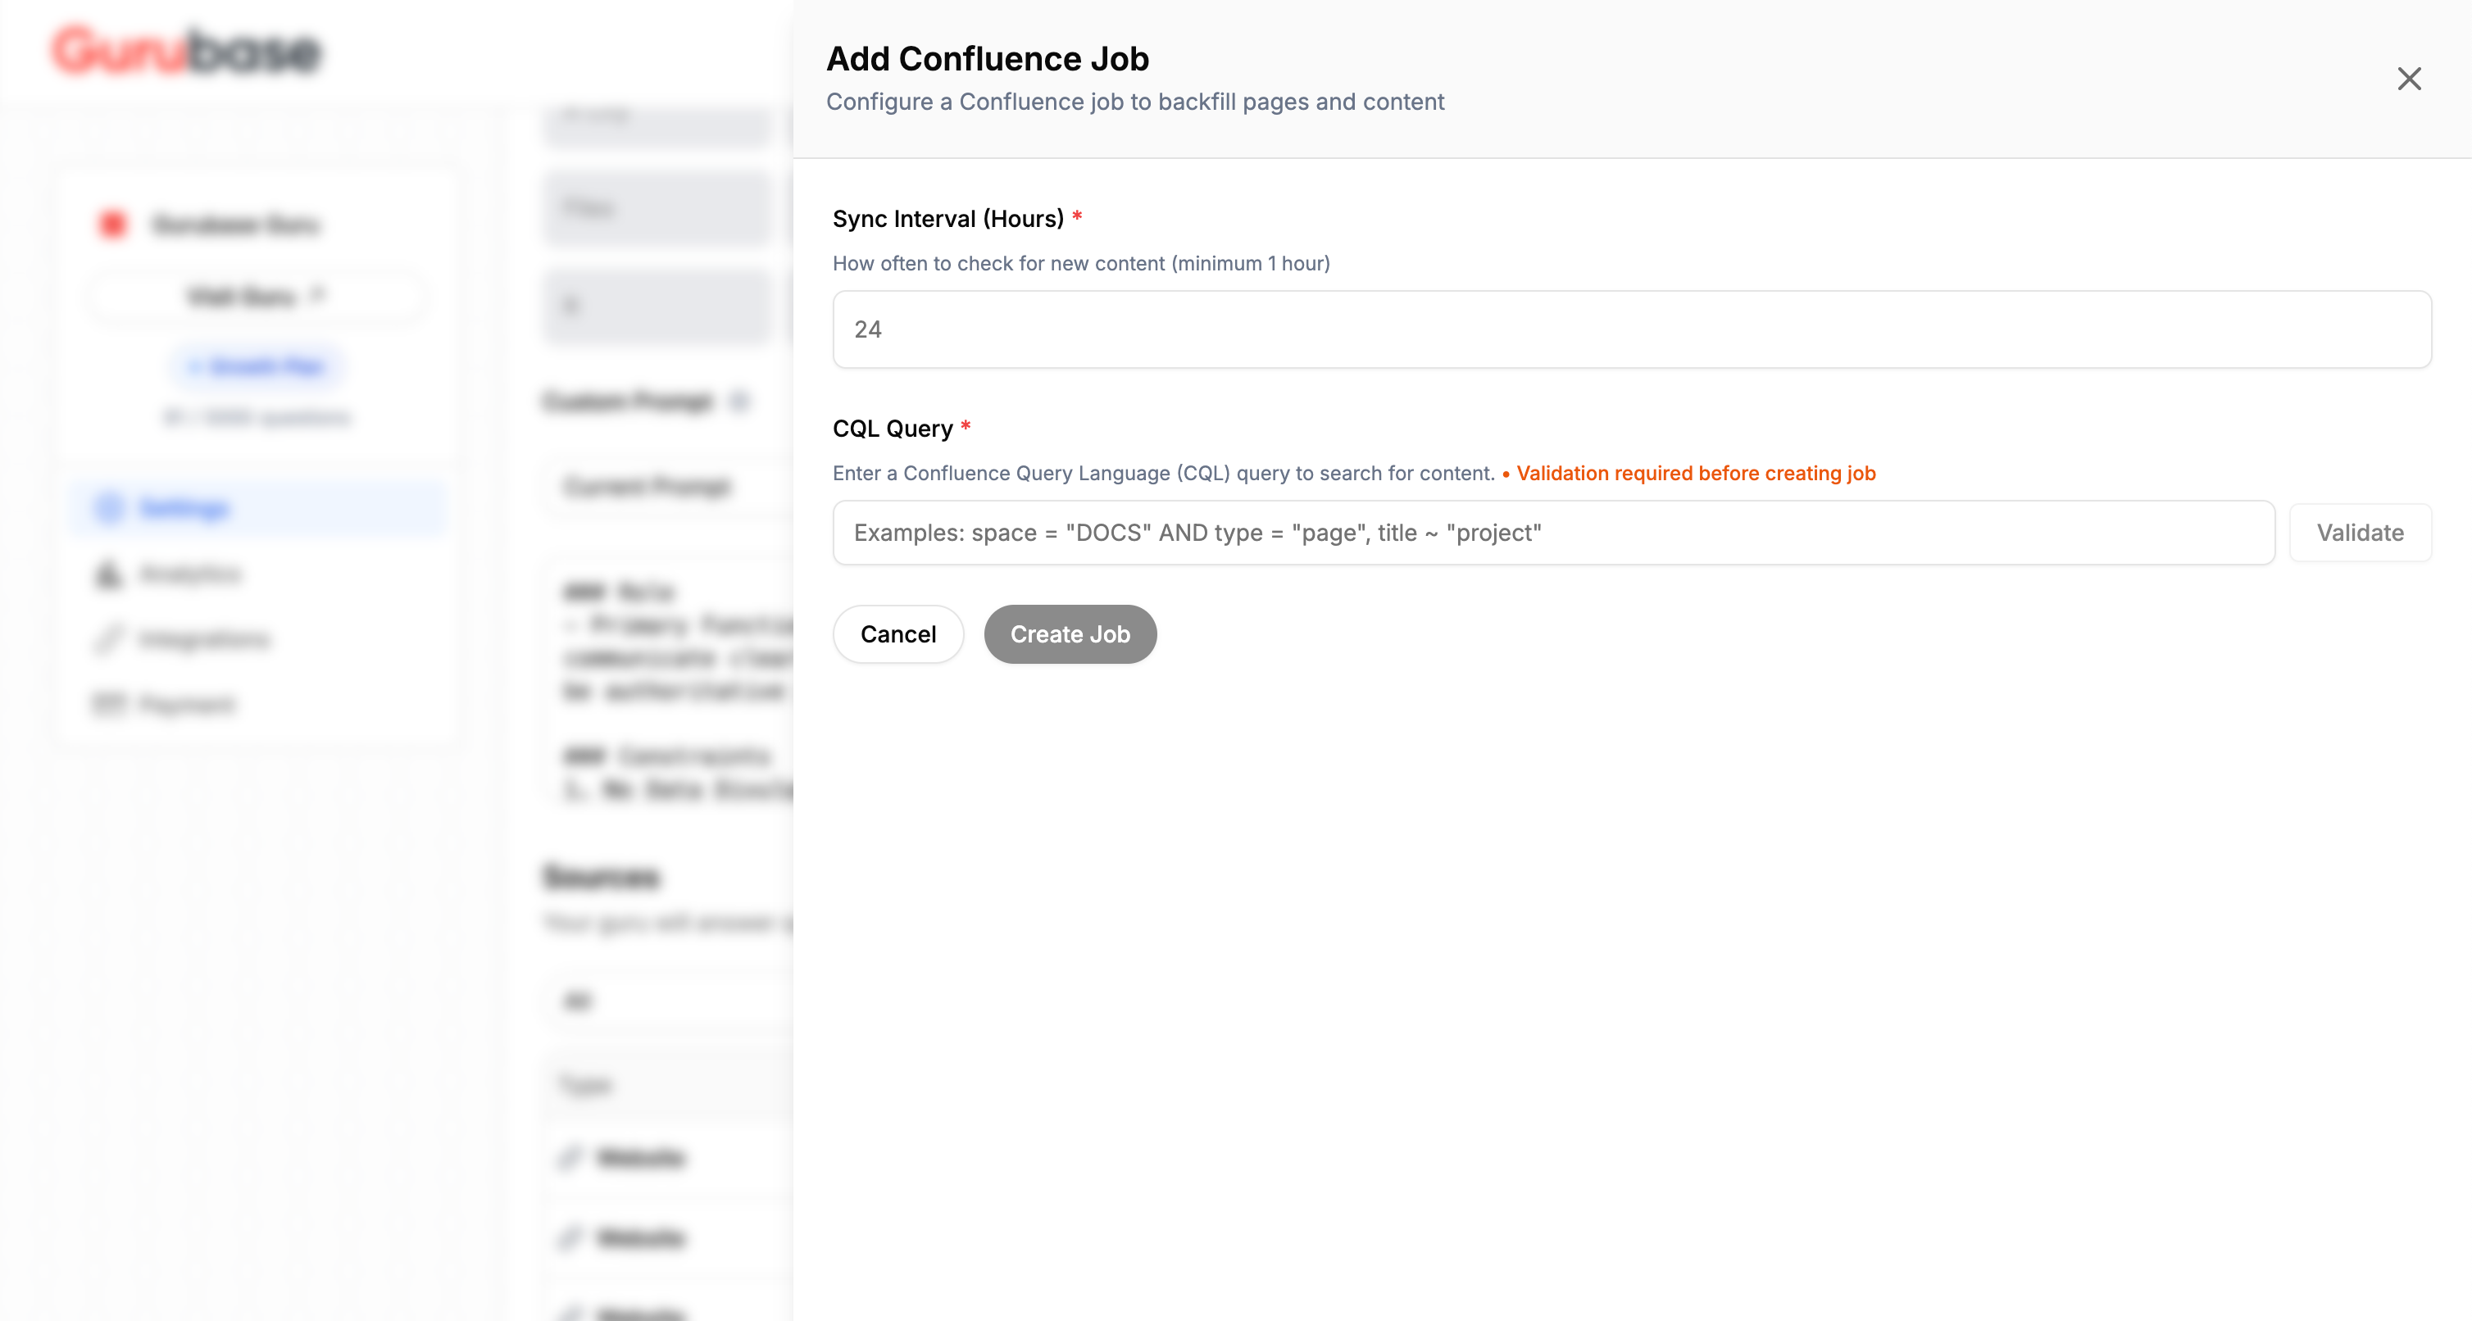This screenshot has height=1321, width=2472.
Task: Click the Gurubase logo
Action: click(186, 51)
